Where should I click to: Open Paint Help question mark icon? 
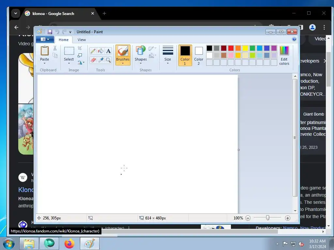(x=294, y=39)
